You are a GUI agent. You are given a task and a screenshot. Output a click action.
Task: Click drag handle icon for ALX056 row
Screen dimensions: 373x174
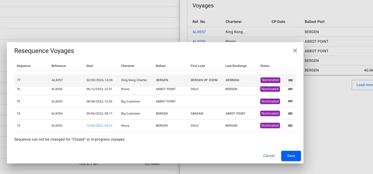pos(290,89)
